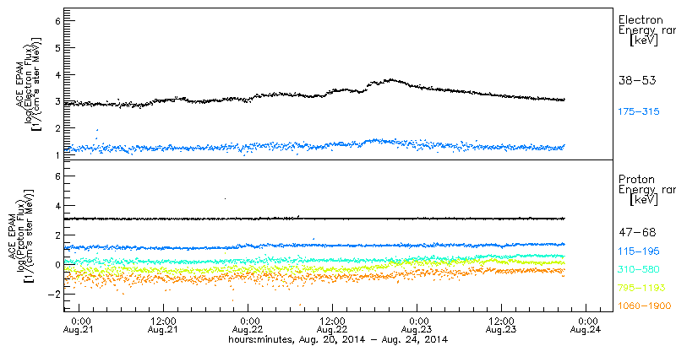Screen dimensions: 676x346
Task: Select the blue 115-195 proton legend label
Action: coord(639,251)
